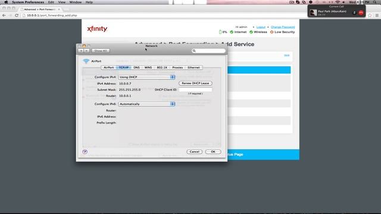Click the router address 10.0.0.1

[125, 96]
